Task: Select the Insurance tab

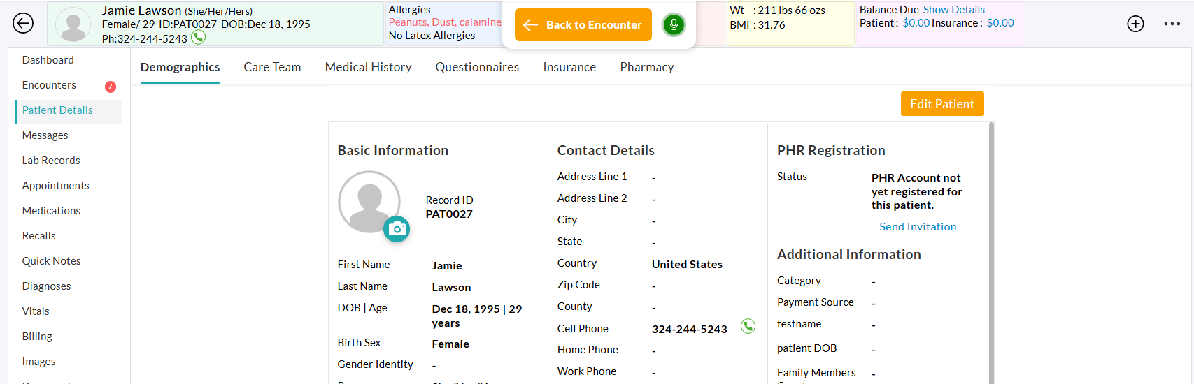Action: [569, 67]
